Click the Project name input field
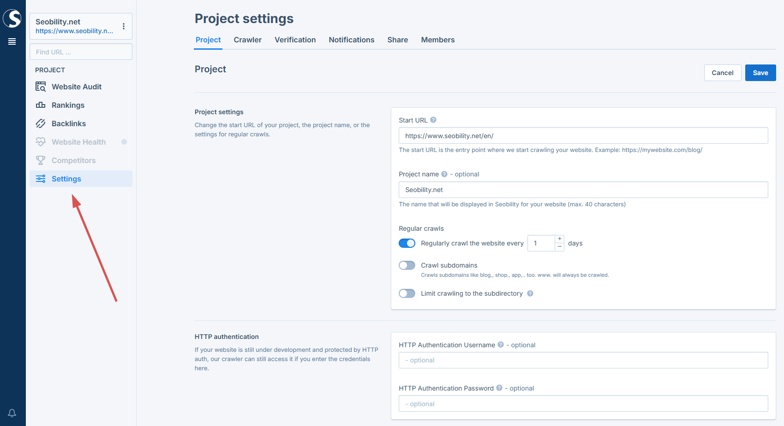The width and height of the screenshot is (784, 426). pos(583,190)
